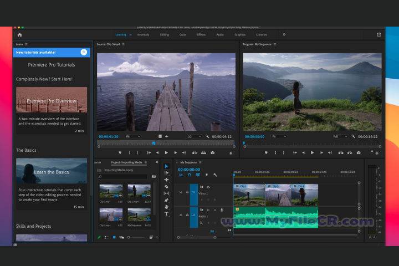Toggle lock on track V1
This screenshot has width=399, height=266.
coord(187,192)
